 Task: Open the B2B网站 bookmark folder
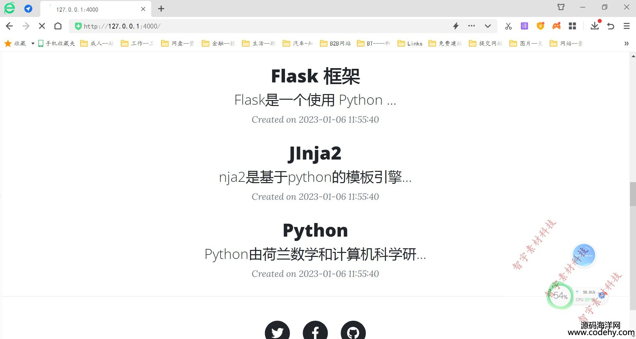pyautogui.click(x=335, y=44)
